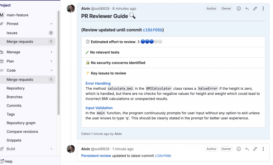Click the '8 minutes ago' timestamp
This screenshot has height=165, width=273.
(x=124, y=9)
